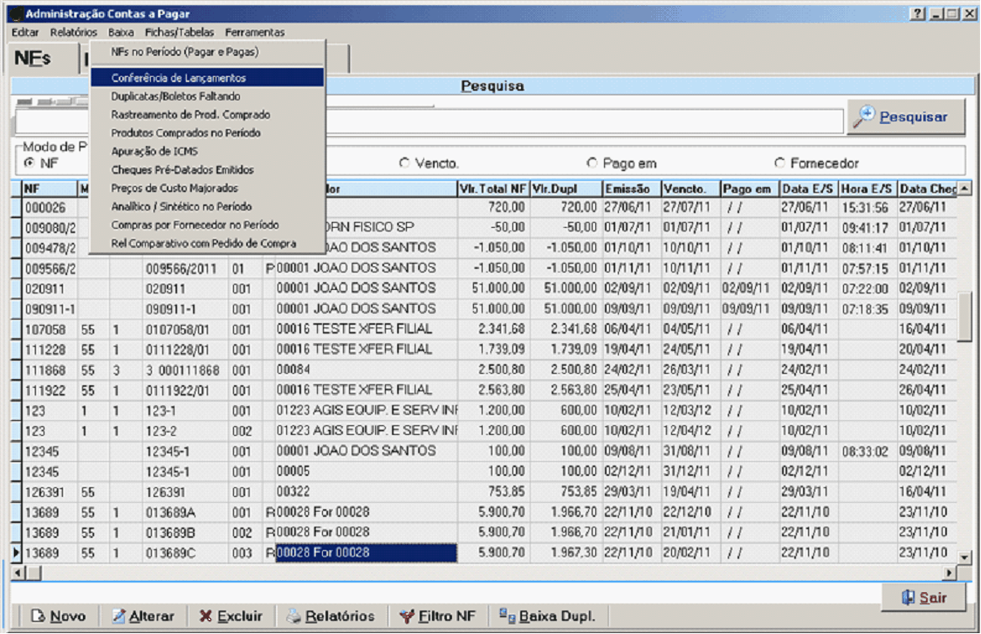981x634 pixels.
Task: Click the Filtro NF funnel icon
Action: 406,617
